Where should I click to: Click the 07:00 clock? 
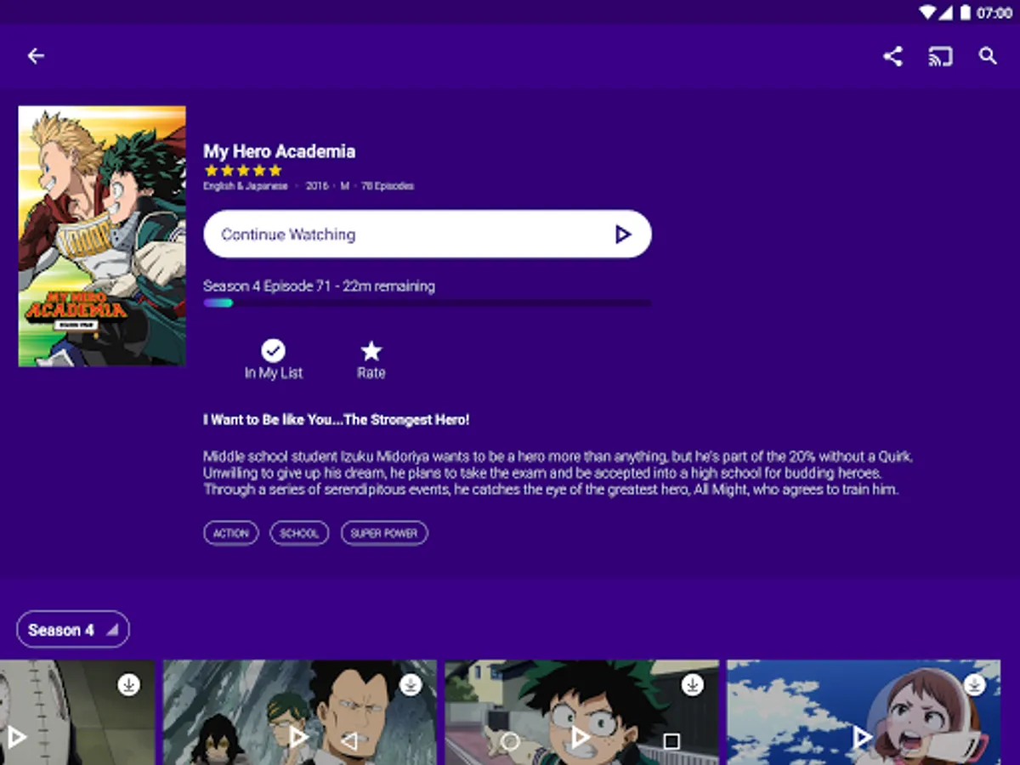click(x=994, y=13)
